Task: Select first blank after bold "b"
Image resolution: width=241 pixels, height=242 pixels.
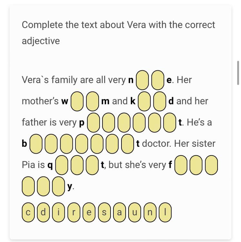Action: 36,144
